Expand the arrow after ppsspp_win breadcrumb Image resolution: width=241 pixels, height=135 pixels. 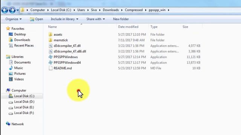tap(168, 10)
